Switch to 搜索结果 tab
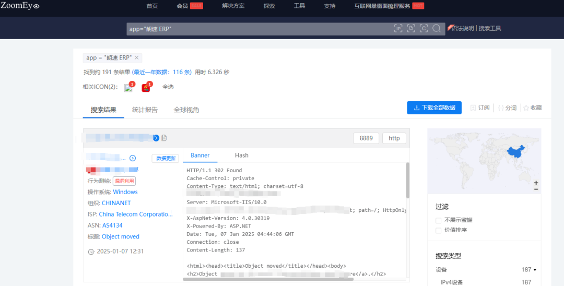564x286 pixels. click(103, 110)
